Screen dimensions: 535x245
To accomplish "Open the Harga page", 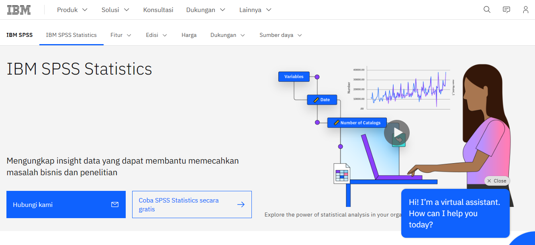I will coord(189,35).
